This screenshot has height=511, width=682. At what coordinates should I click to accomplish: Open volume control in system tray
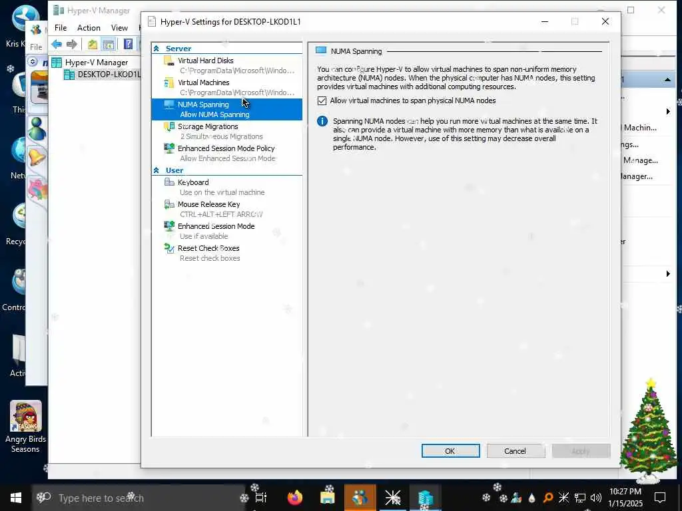point(596,498)
